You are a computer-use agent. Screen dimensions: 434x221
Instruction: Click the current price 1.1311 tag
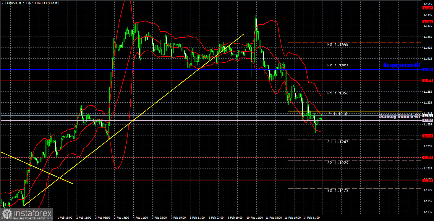click(428, 116)
